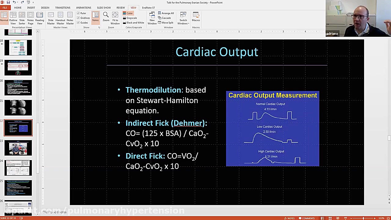This screenshot has height=220, width=391.
Task: Click fit slide to window icon in status bar
Action: click(388, 218)
